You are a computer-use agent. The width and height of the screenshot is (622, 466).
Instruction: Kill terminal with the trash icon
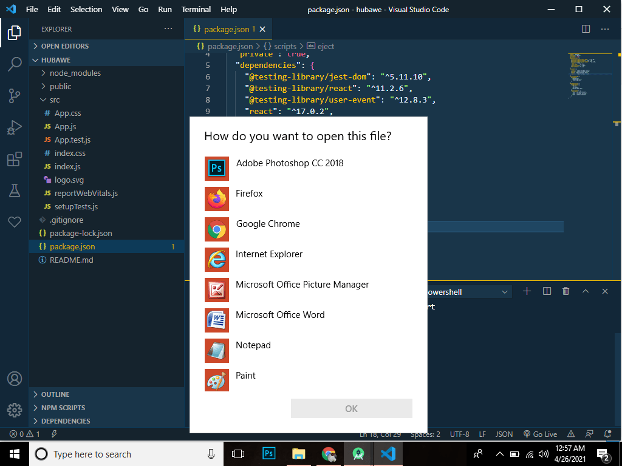tap(566, 291)
